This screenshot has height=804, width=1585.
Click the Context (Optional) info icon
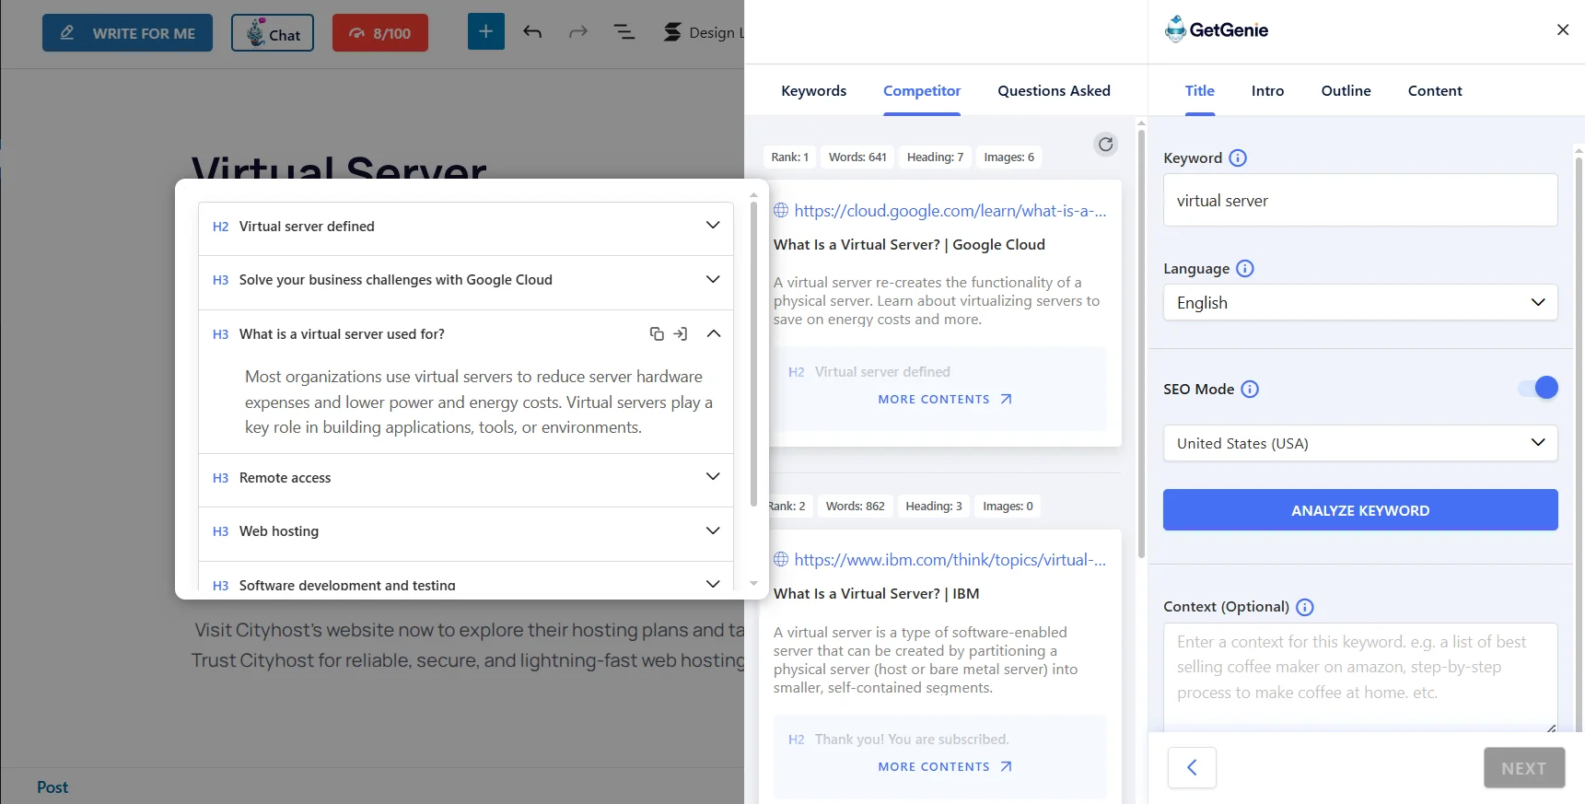click(x=1305, y=607)
